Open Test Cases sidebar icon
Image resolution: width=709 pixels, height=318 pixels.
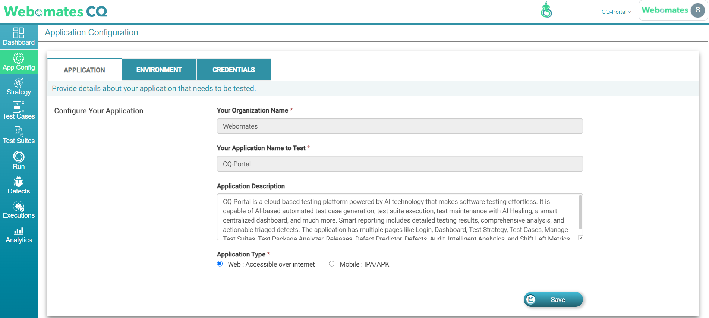(x=19, y=107)
